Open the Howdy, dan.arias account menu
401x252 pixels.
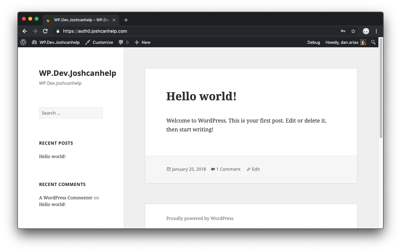[x=345, y=42]
